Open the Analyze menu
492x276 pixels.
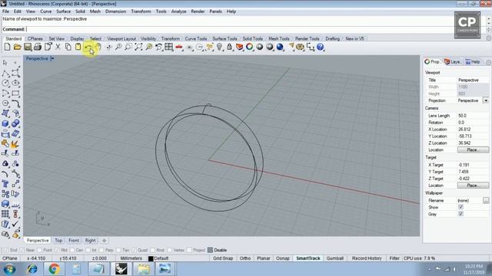(178, 11)
